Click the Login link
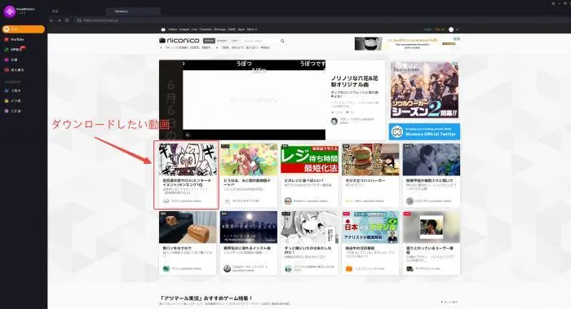The image size is (571, 309). (428, 29)
